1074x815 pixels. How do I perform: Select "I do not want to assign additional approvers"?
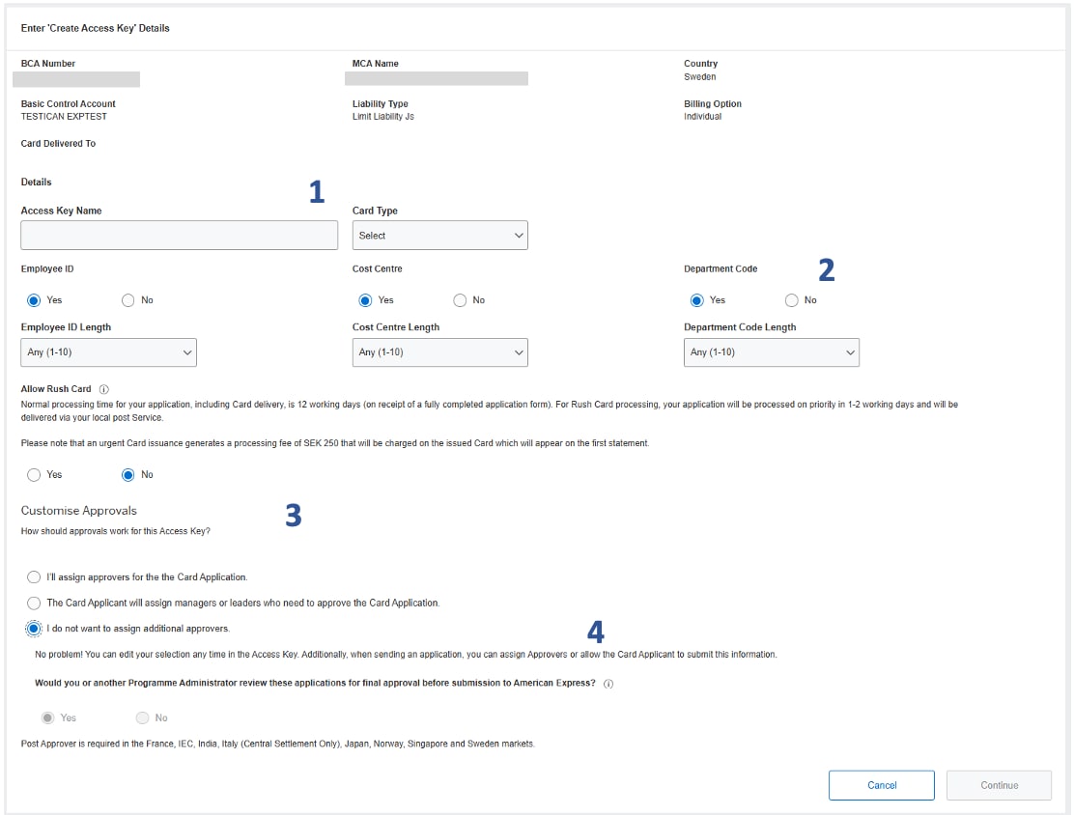tap(34, 629)
